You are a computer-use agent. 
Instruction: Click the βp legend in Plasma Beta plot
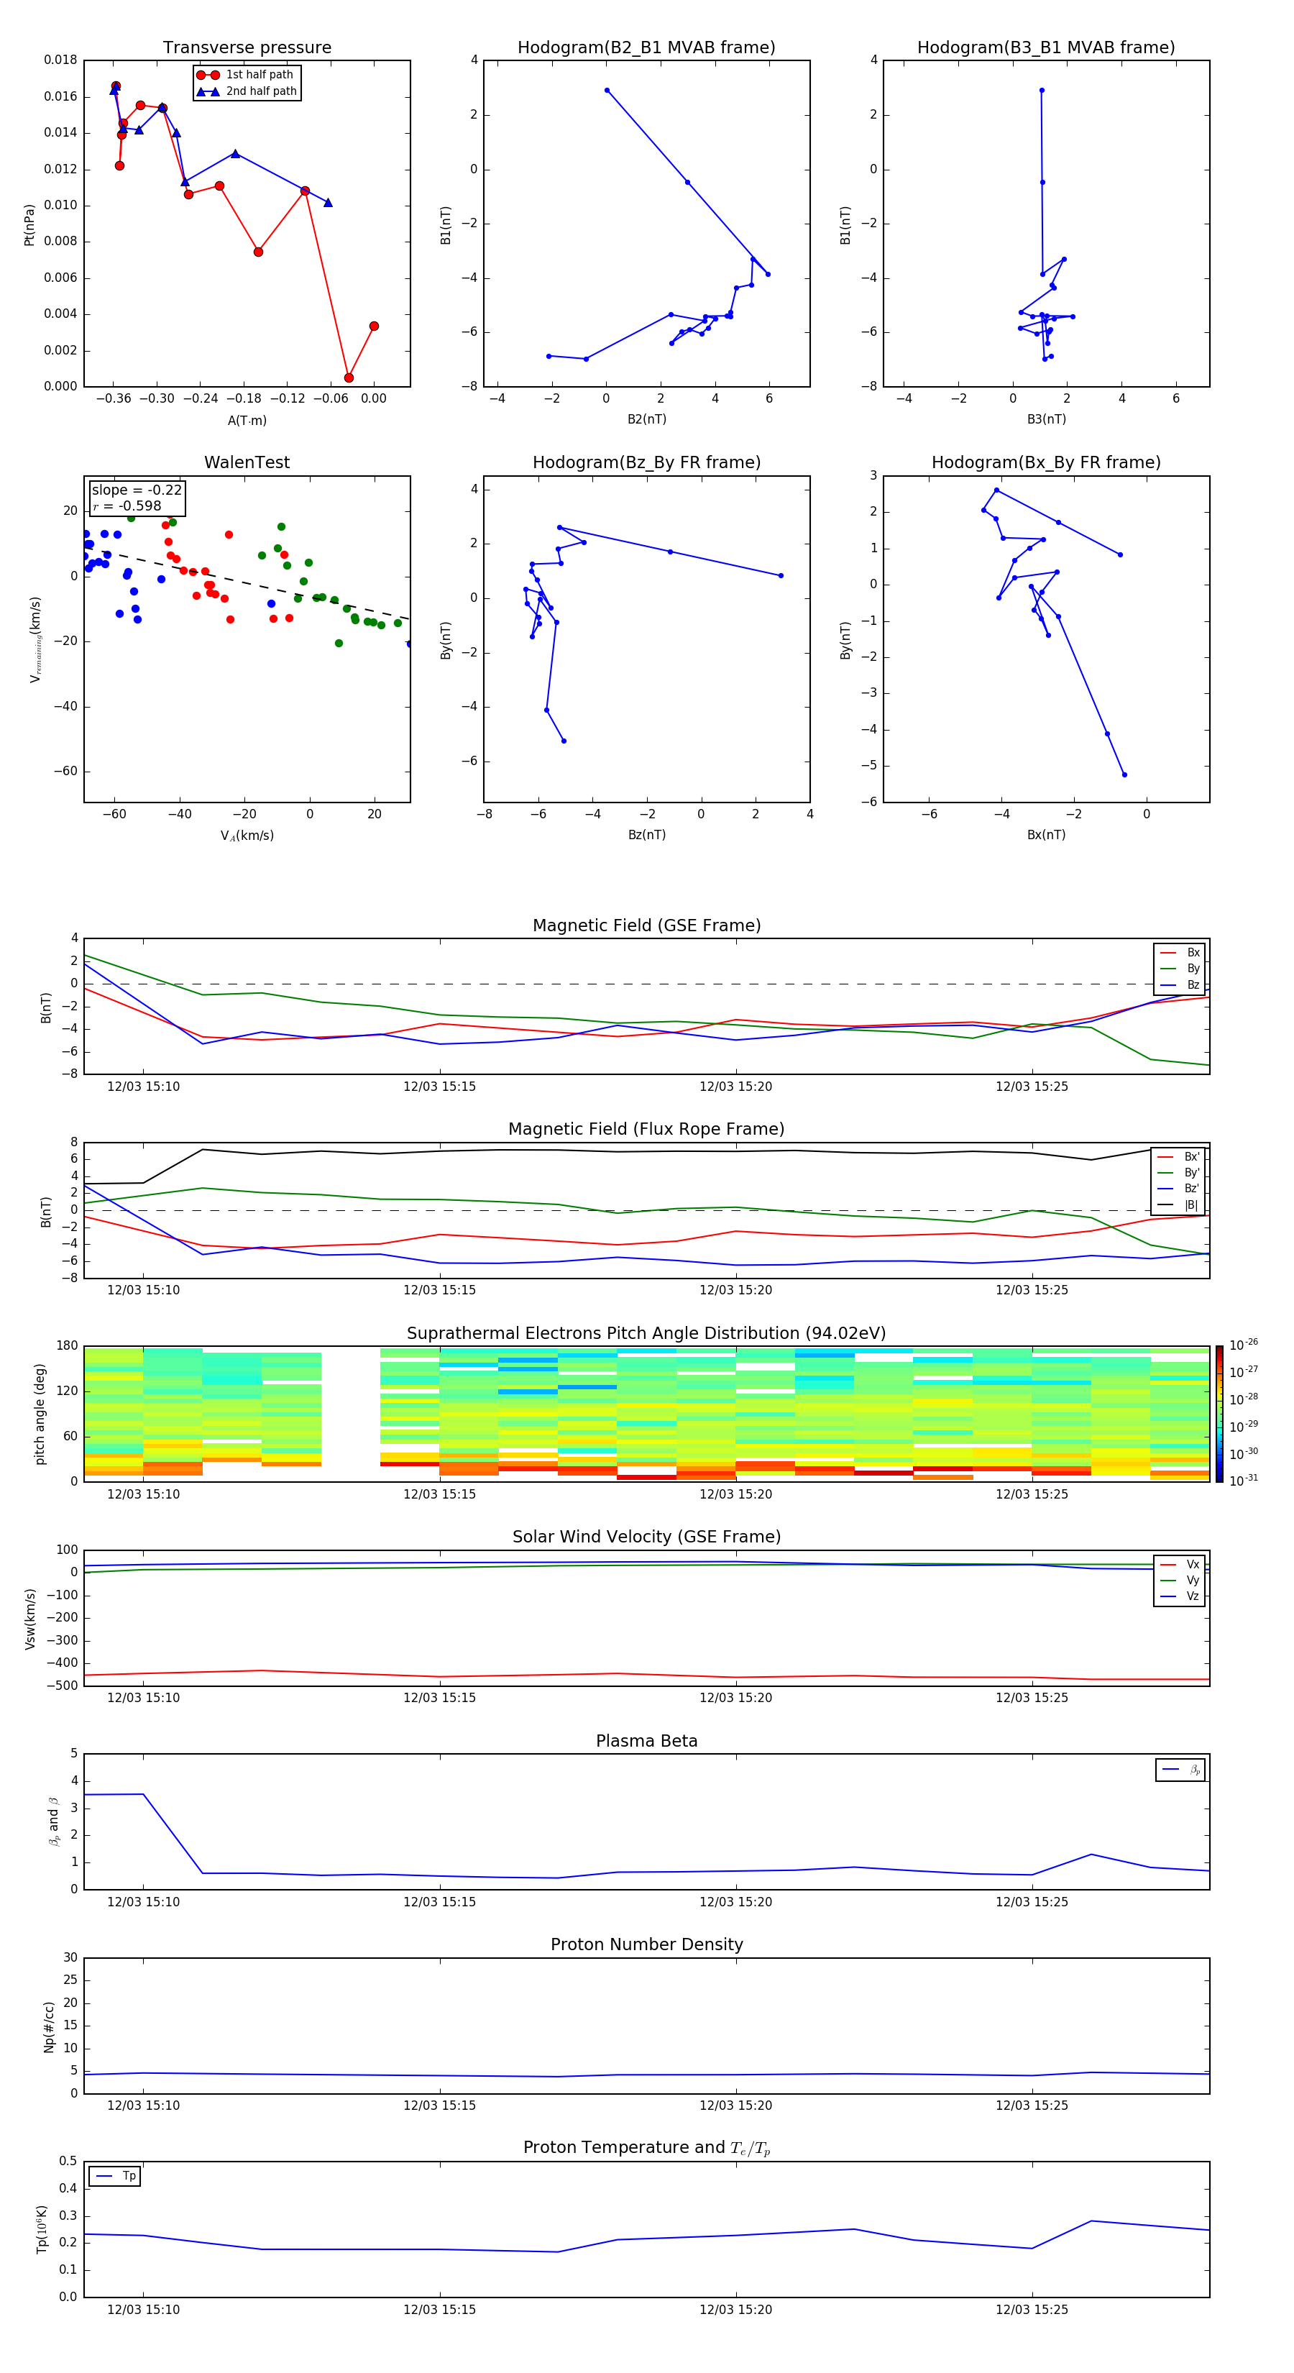(x=1180, y=1770)
